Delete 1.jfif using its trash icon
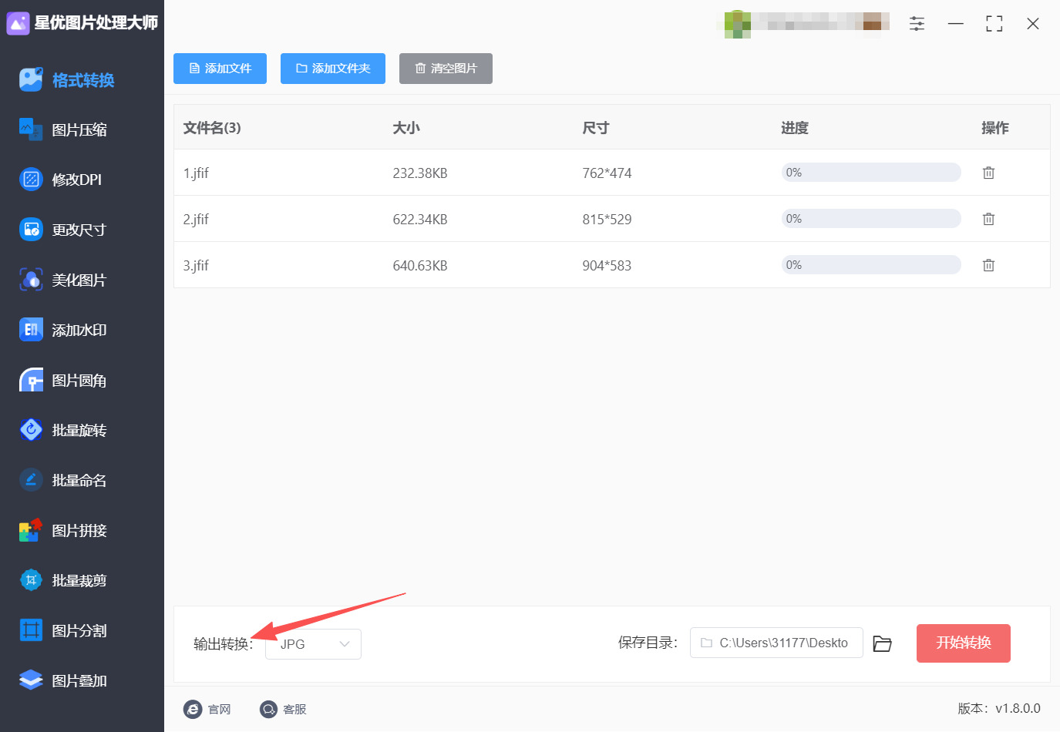 pyautogui.click(x=988, y=173)
